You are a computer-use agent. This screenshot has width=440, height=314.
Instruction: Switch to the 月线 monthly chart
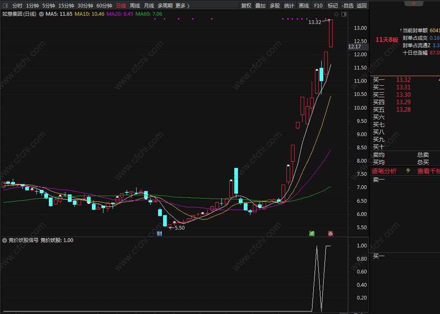(x=149, y=6)
